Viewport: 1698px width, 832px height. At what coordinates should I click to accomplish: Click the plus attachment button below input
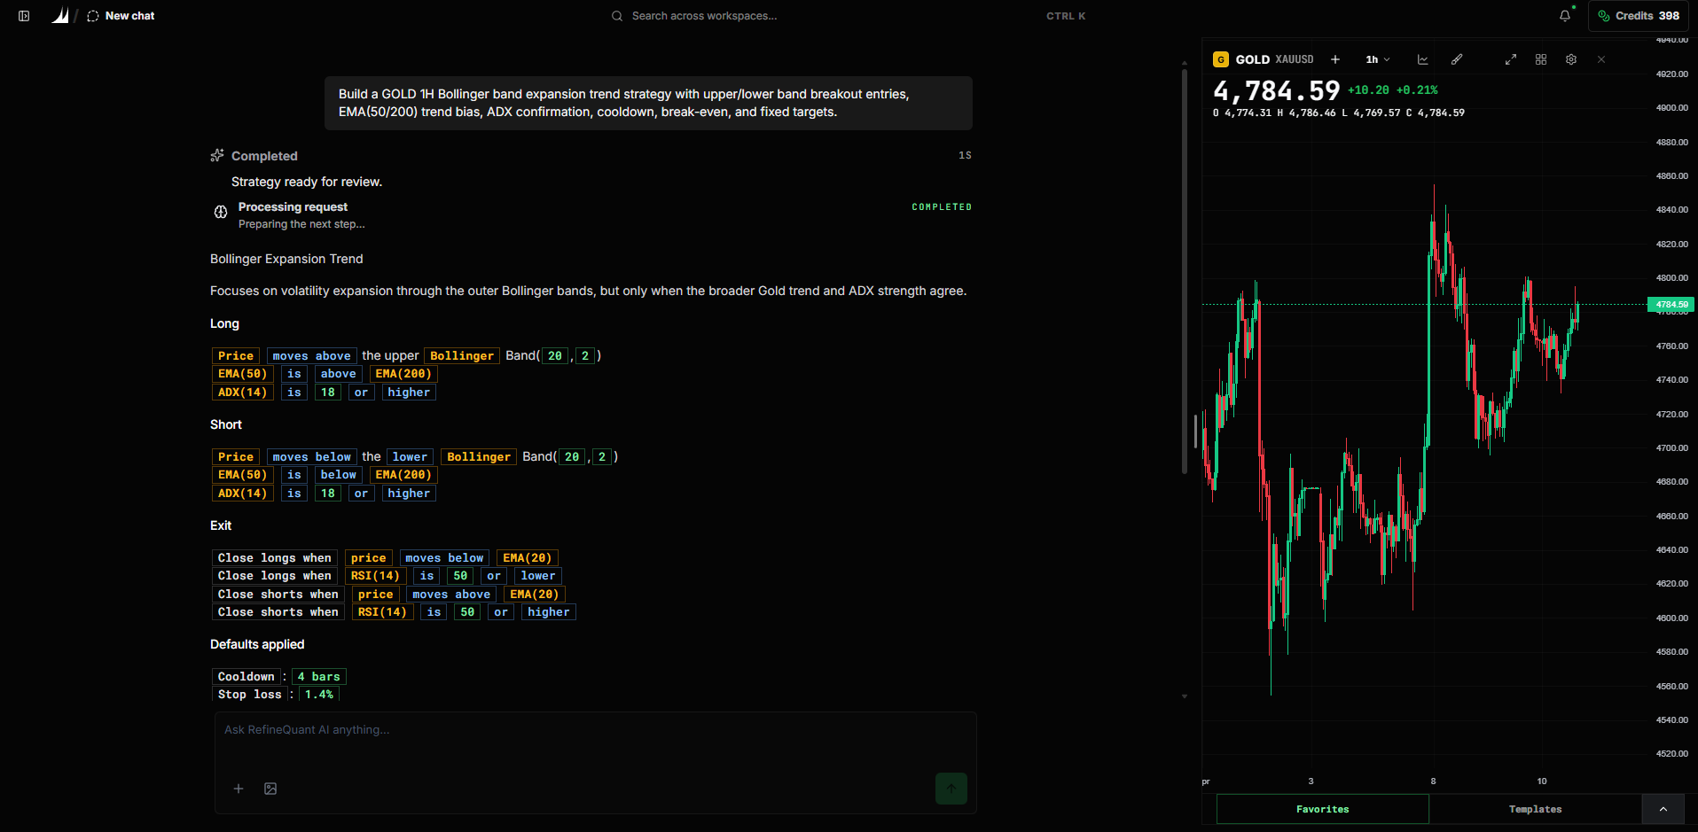point(239,789)
